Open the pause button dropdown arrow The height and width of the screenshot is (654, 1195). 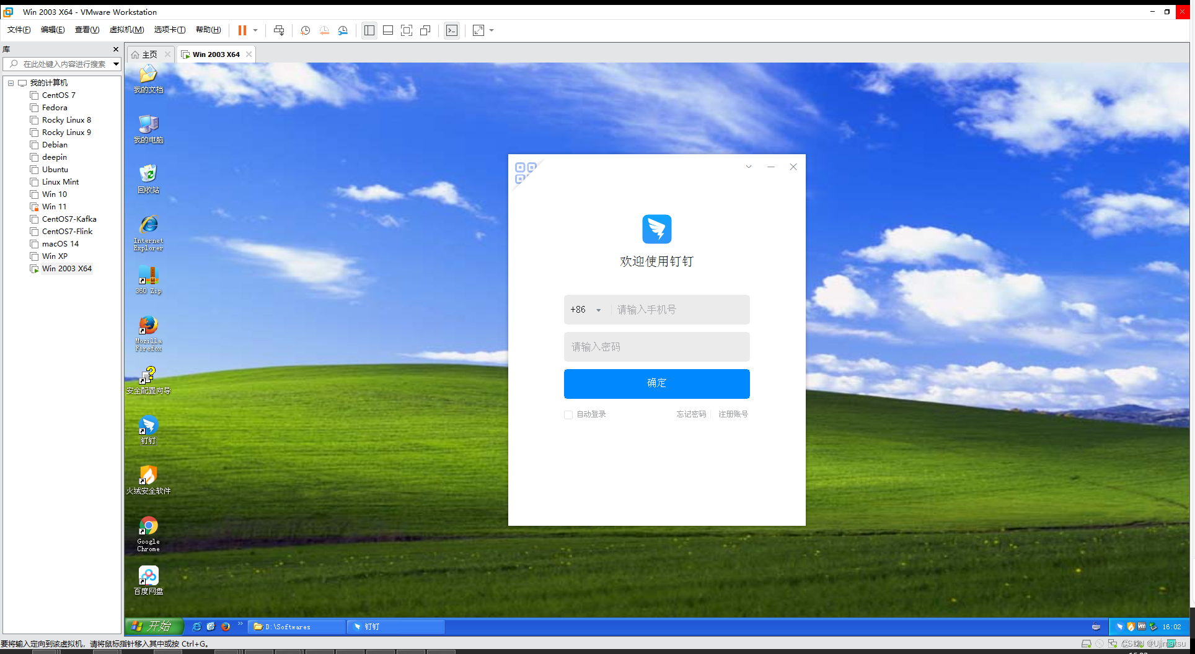click(255, 30)
